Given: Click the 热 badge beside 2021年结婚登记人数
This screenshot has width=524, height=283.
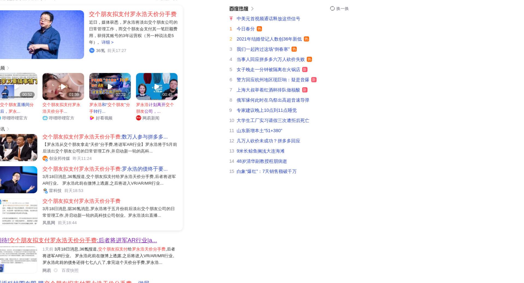Looking at the screenshot, I should [x=306, y=39].
